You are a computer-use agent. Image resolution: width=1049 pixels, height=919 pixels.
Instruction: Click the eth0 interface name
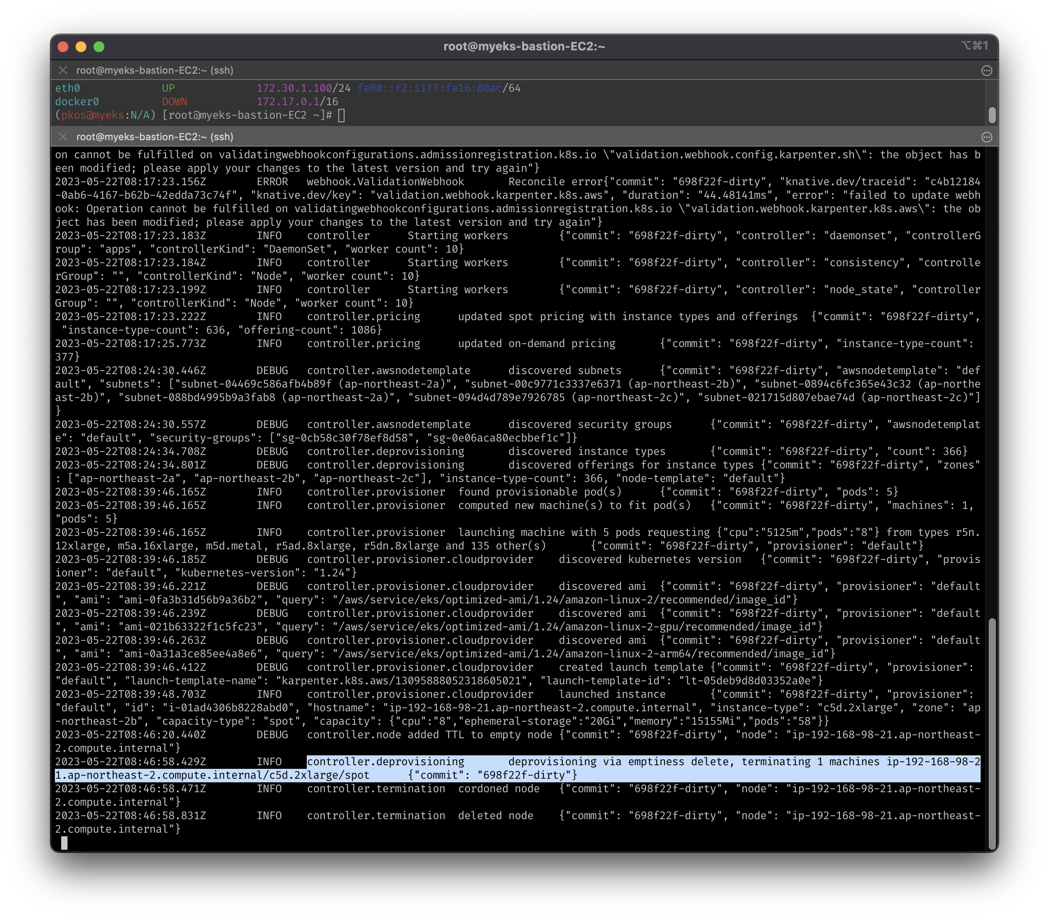pyautogui.click(x=68, y=88)
